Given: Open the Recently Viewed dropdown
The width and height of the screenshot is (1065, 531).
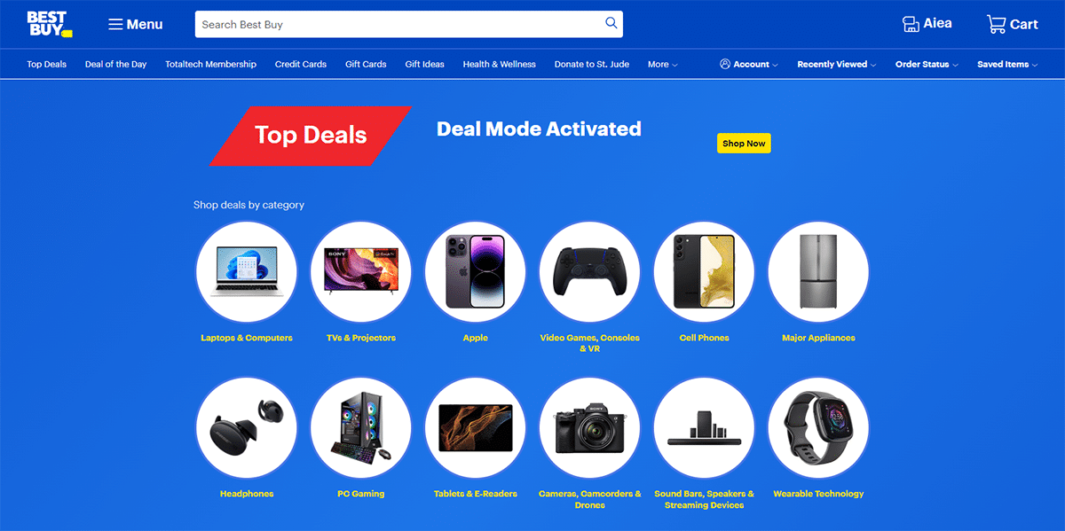Looking at the screenshot, I should pos(837,65).
